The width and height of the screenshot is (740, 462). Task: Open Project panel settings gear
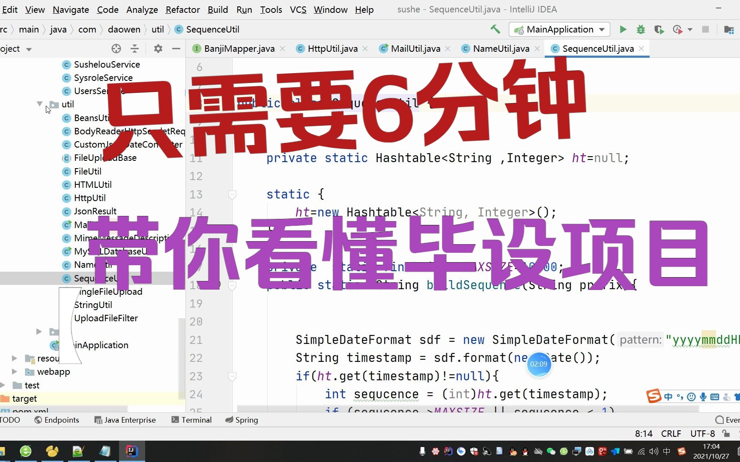[x=158, y=48]
